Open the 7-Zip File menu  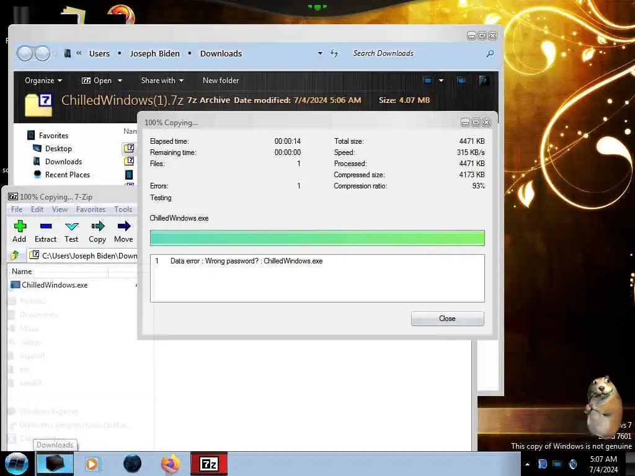17,209
